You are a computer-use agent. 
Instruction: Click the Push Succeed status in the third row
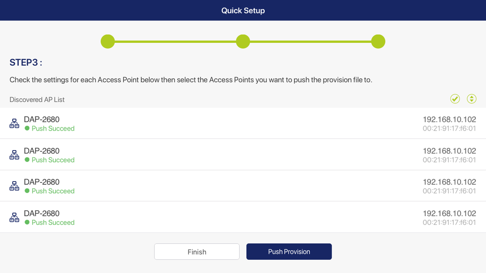[x=53, y=191]
